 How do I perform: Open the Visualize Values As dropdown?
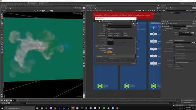pos(110,48)
